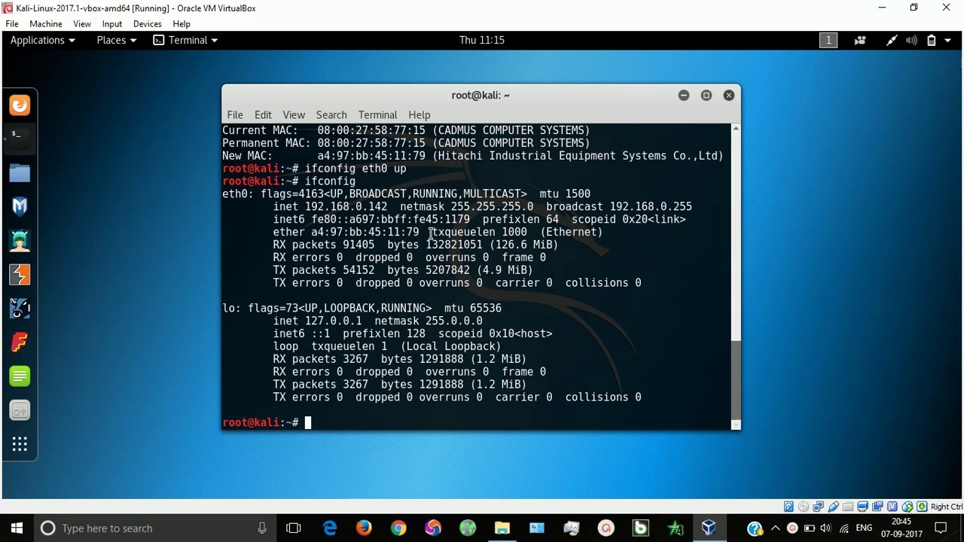Open Files folder in the Kali dock
Screen dimensions: 964x542
pyautogui.click(x=20, y=173)
